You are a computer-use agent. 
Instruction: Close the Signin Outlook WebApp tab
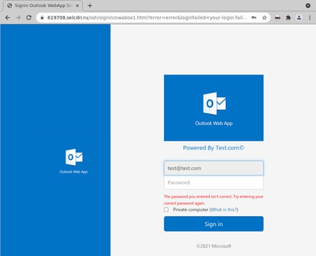click(77, 6)
